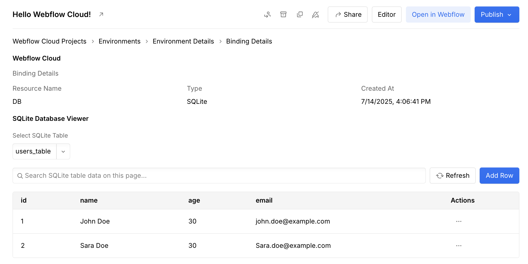Image resolution: width=528 pixels, height=264 pixels.
Task: Open actions menu for Sara Doe row
Action: click(459, 246)
